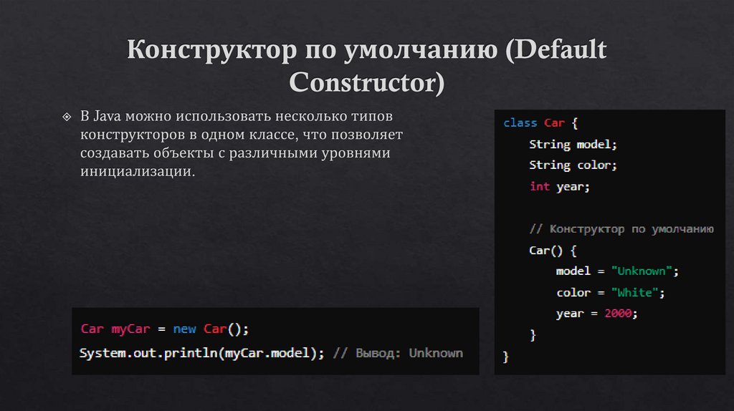Click the line 'year = 2000;'
The height and width of the screenshot is (411, 734).
[597, 314]
